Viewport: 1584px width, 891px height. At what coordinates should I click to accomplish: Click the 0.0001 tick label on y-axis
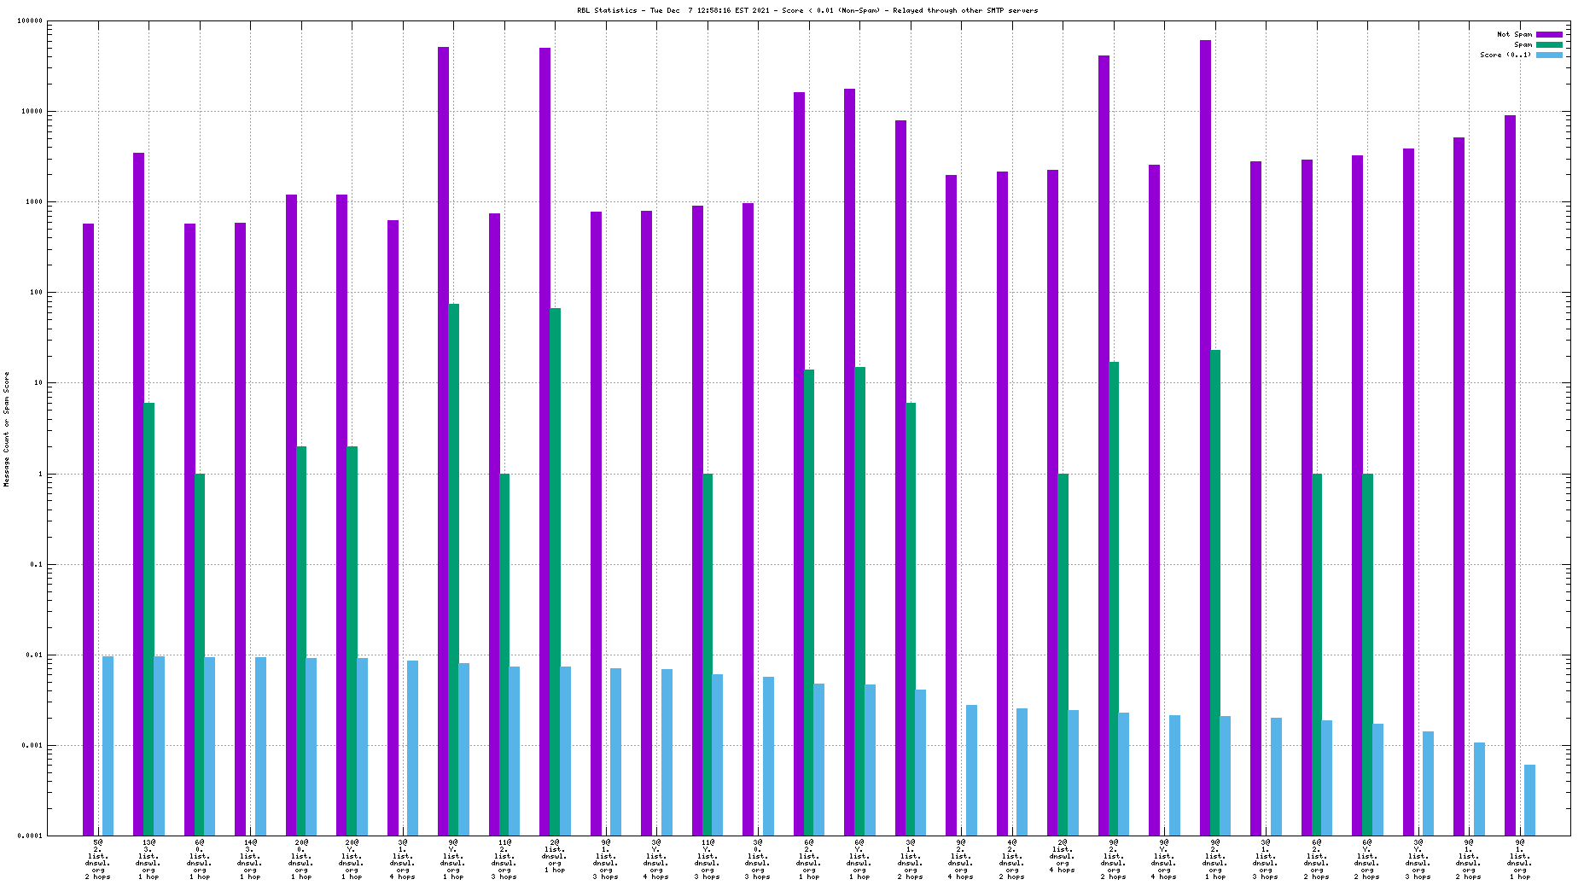point(31,836)
